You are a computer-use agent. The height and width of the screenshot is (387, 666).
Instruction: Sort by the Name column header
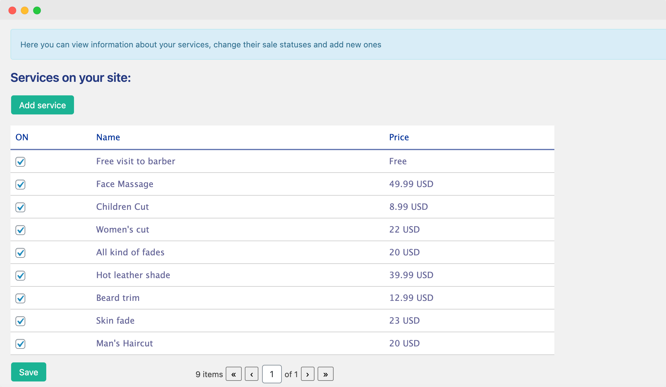coord(108,137)
